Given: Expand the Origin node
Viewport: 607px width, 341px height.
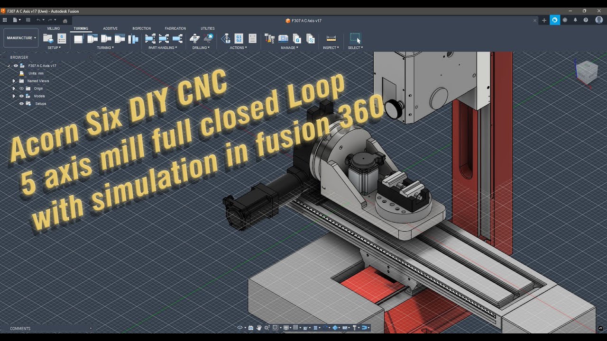Looking at the screenshot, I should click(x=14, y=89).
